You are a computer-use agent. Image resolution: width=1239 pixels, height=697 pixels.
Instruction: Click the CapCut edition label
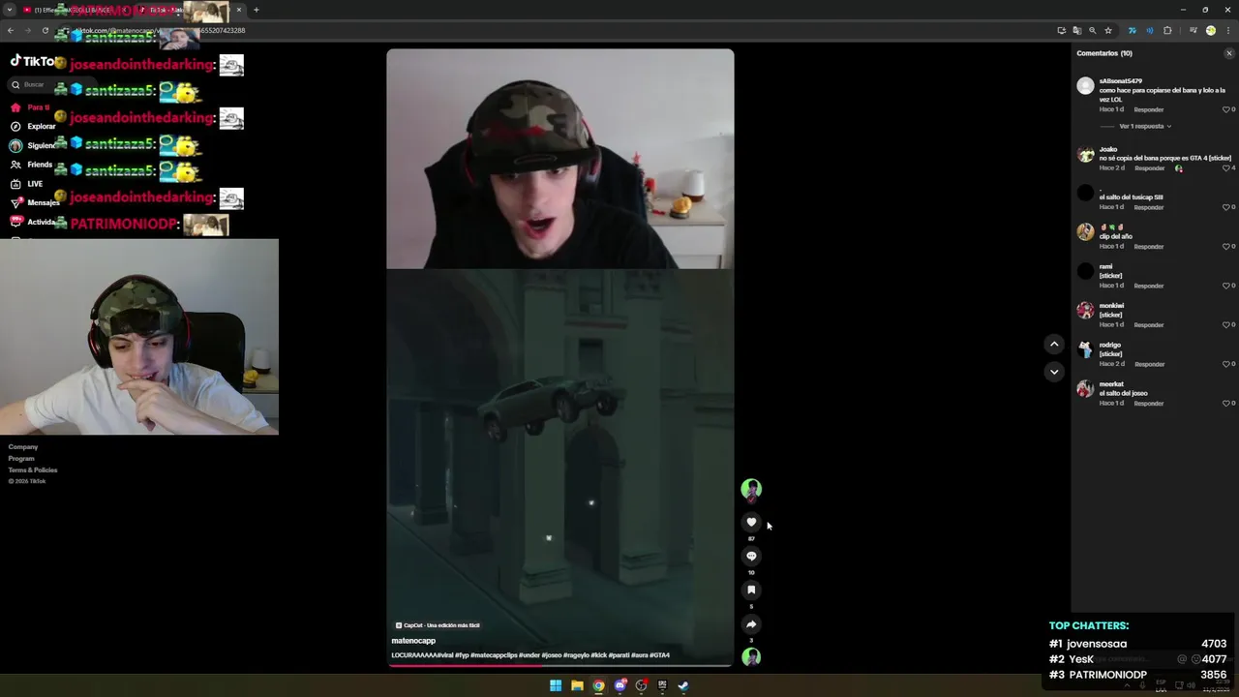pyautogui.click(x=438, y=625)
